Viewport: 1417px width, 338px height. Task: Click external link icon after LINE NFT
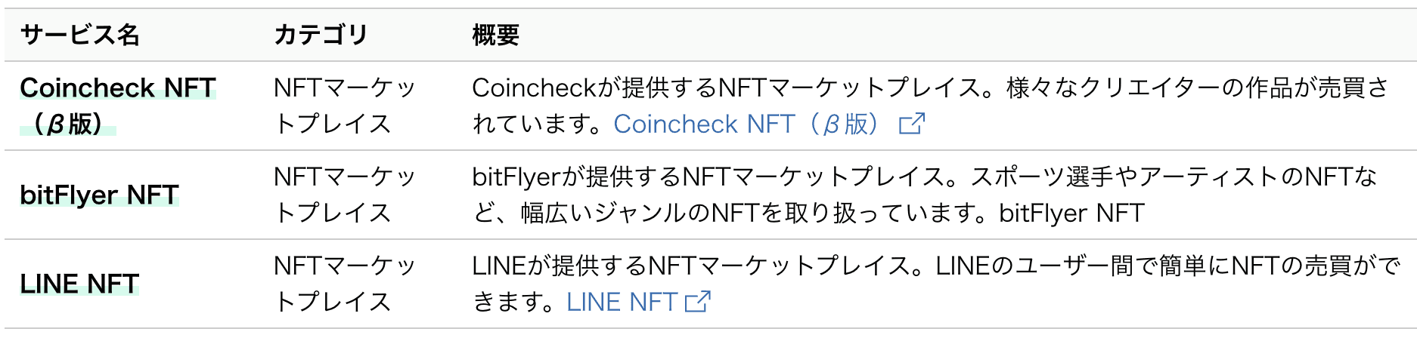pyautogui.click(x=697, y=302)
